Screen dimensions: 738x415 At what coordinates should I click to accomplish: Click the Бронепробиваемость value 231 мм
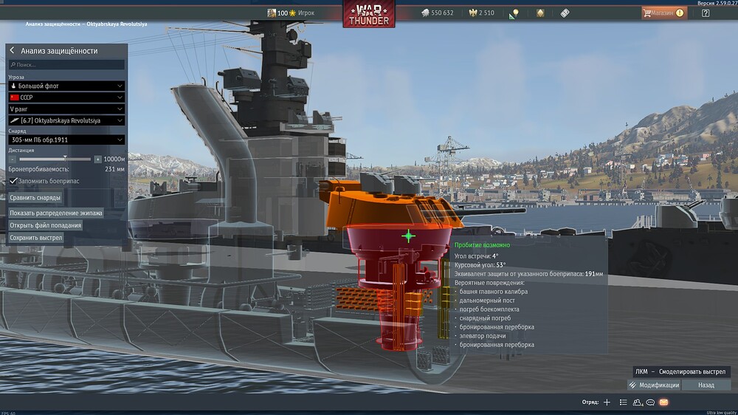114,168
